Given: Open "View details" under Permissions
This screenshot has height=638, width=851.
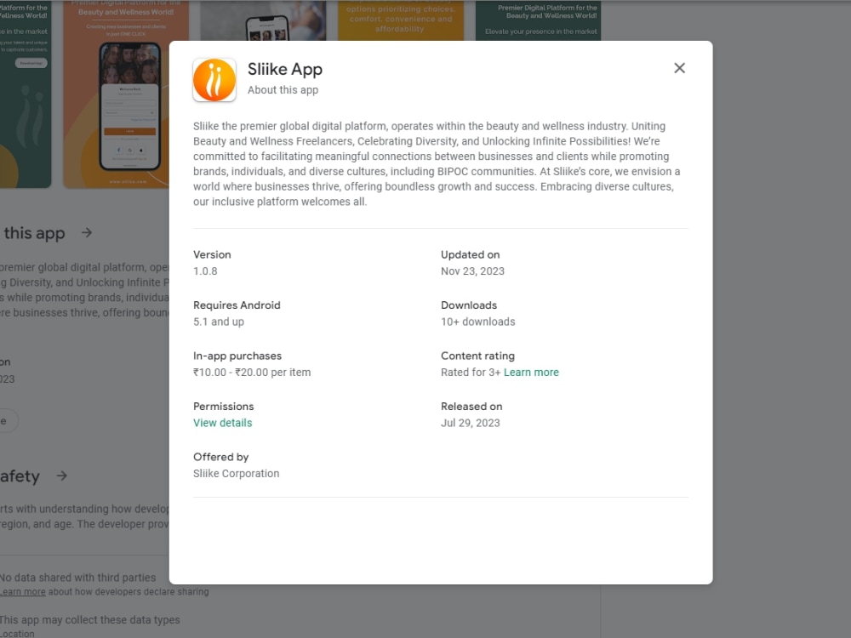Looking at the screenshot, I should [222, 422].
